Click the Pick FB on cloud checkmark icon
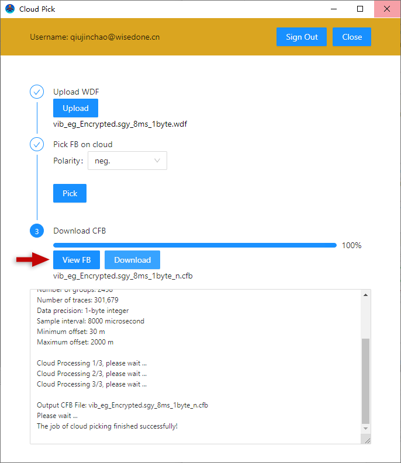Screen dimensions: 401x463 click(x=37, y=145)
